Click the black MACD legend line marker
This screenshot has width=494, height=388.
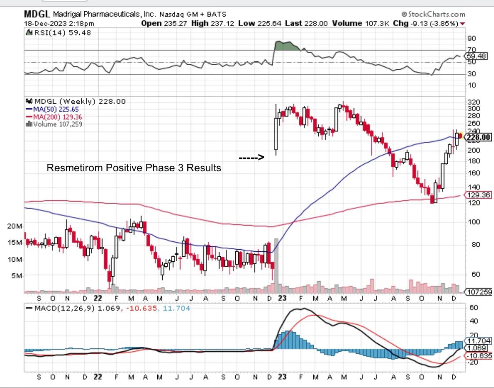pos(29,308)
